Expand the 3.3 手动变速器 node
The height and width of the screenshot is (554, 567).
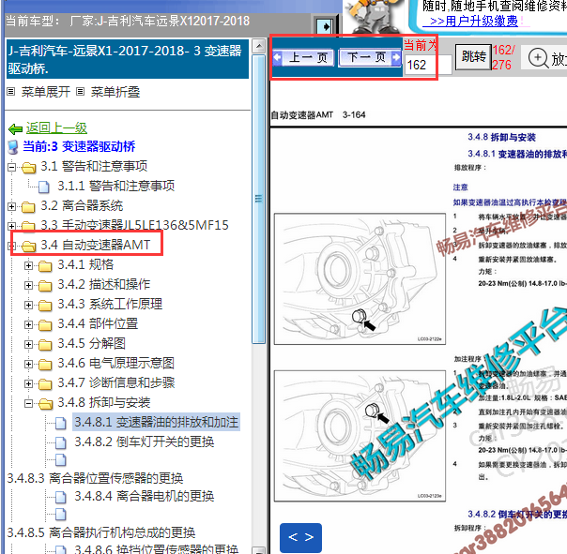click(x=11, y=226)
